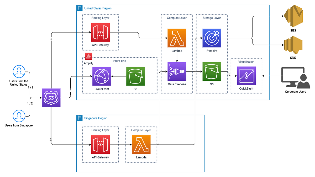Image resolution: width=315 pixels, height=177 pixels.
Task: Click the Corporate Users text label
Action: [296, 92]
